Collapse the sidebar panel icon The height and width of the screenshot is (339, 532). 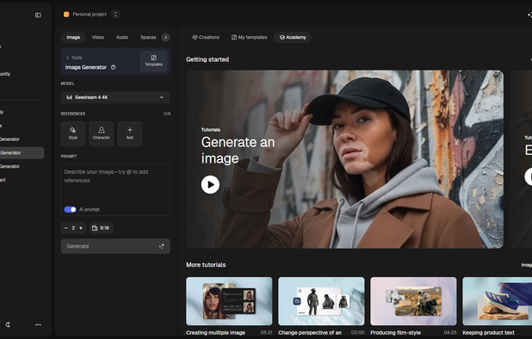38,15
